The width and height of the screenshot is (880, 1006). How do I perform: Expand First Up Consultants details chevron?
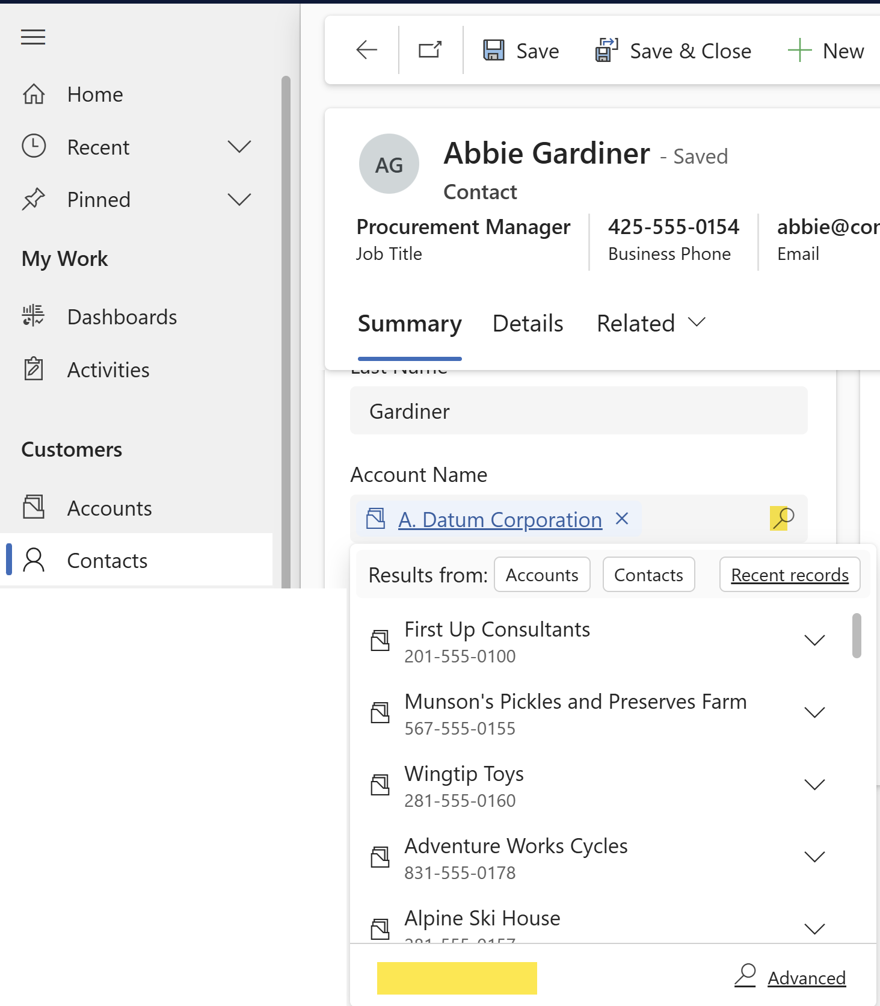click(814, 640)
